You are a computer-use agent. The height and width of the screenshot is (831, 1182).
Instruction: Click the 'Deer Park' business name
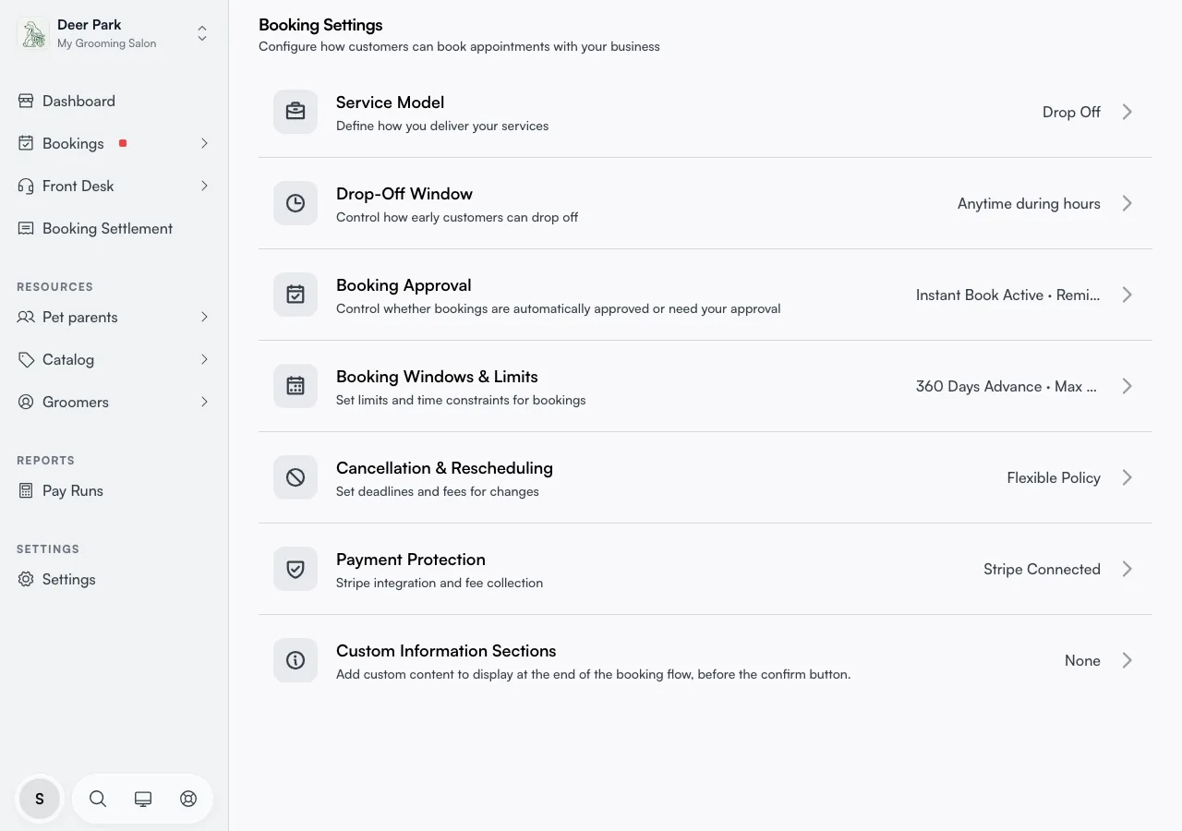pyautogui.click(x=90, y=25)
